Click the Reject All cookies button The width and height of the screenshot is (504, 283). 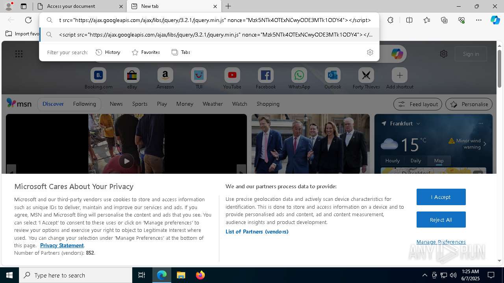(441, 220)
